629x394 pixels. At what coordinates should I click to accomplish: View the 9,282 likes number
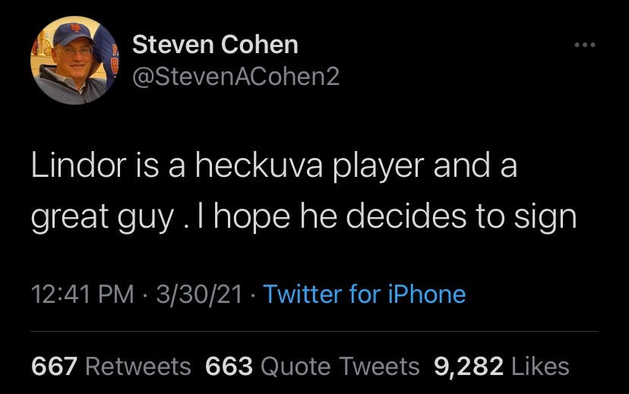coord(469,367)
